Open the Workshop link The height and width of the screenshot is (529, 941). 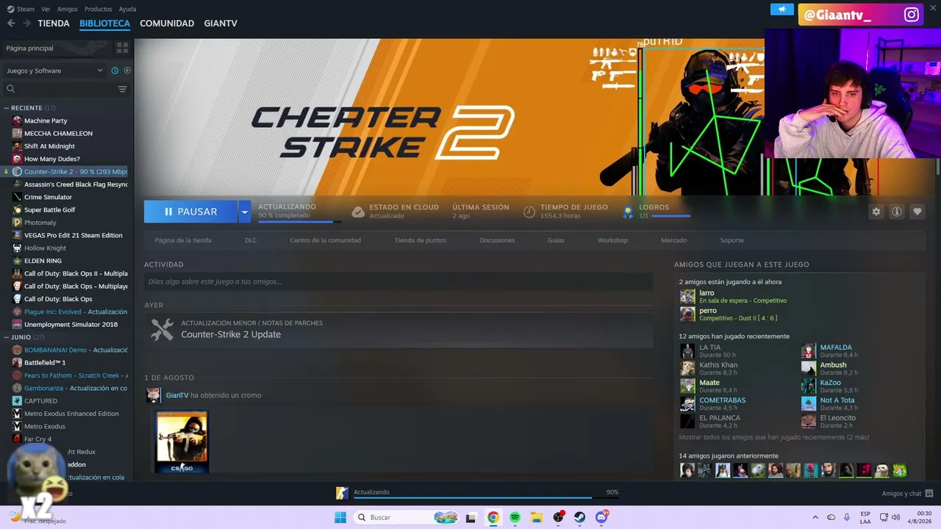pyautogui.click(x=612, y=240)
